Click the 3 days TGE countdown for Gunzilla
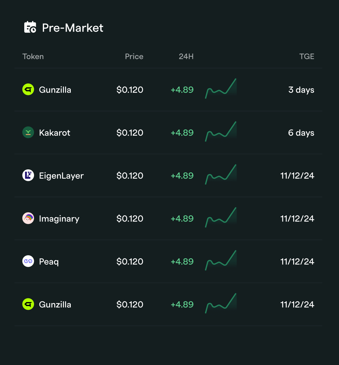 [301, 90]
